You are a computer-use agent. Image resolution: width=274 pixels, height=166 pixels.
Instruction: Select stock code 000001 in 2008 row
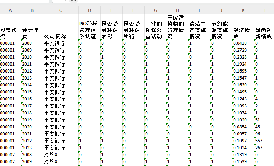point(10,43)
